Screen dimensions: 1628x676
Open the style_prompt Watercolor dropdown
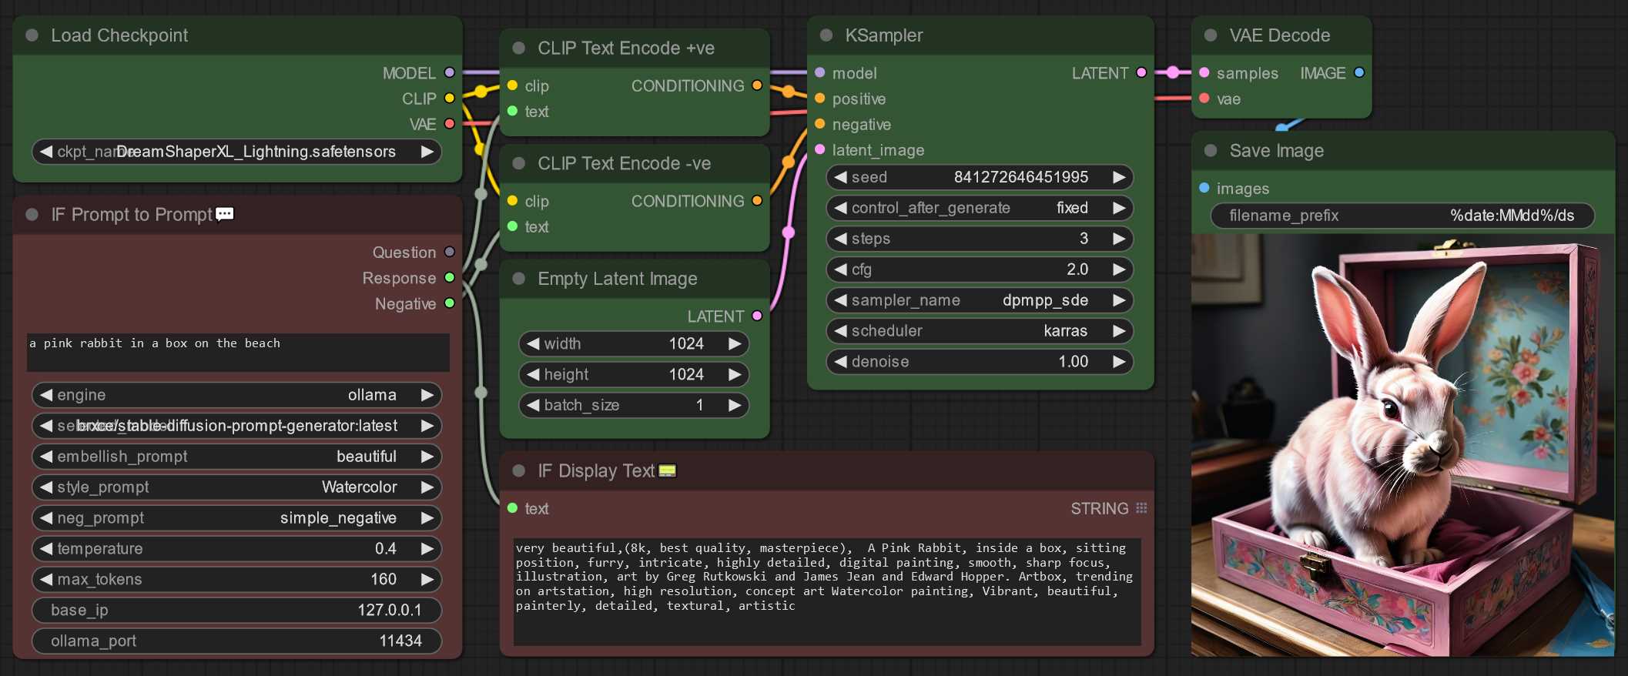click(x=236, y=487)
